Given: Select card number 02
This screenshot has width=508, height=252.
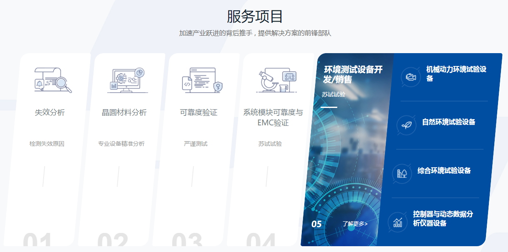Looking at the screenshot, I should (x=113, y=241).
